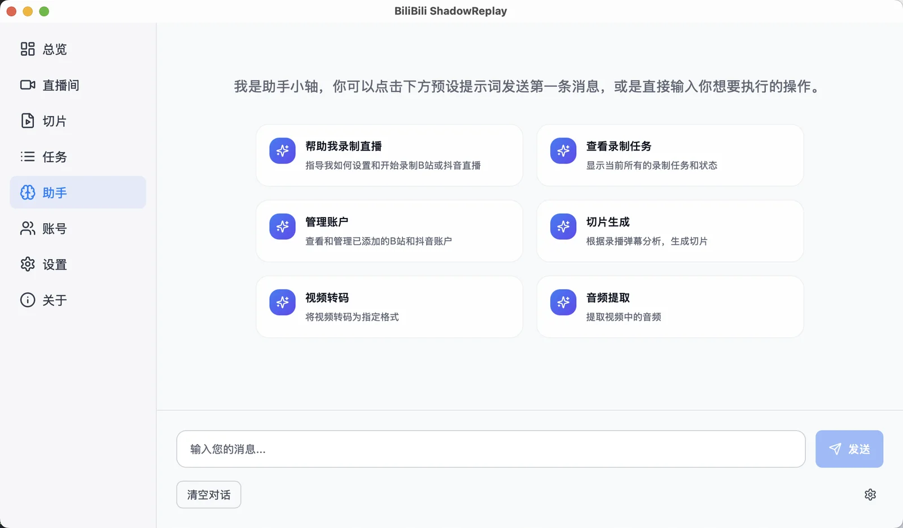Switch to the 直播间 sidebar label
Screen dimensions: 903x528
[61, 85]
